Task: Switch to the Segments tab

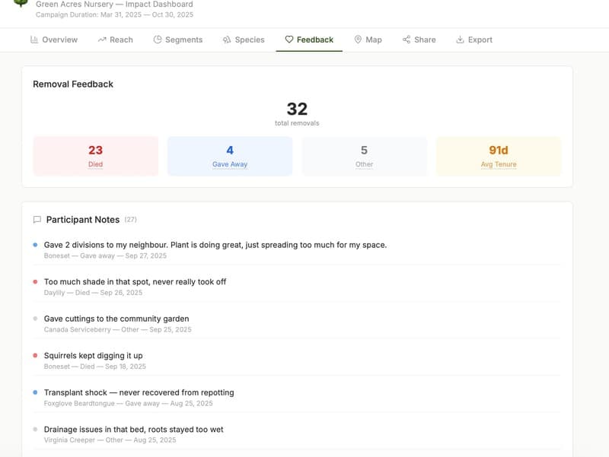Action: point(178,40)
